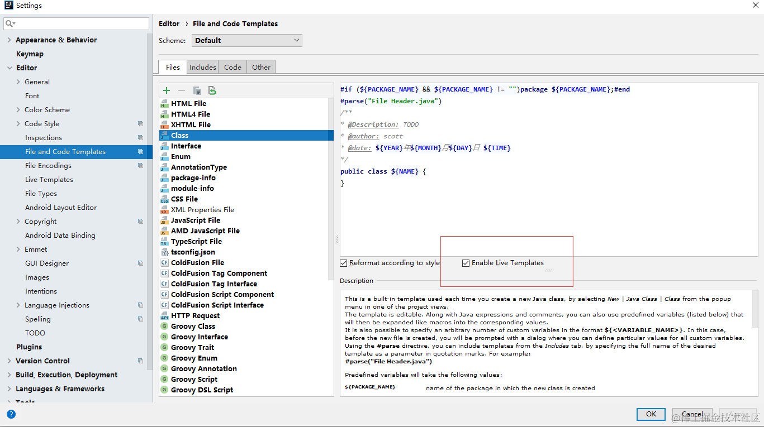Image resolution: width=764 pixels, height=427 pixels.
Task: Switch to the Other tab
Action: 261,67
